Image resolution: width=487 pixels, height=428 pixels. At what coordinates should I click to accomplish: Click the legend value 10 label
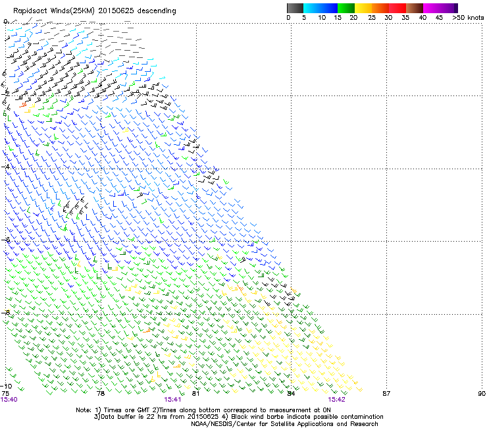click(322, 17)
